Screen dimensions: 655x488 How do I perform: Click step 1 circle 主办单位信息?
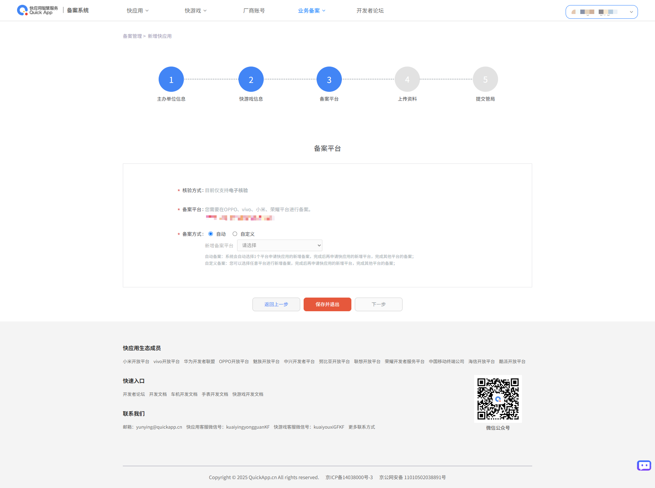[171, 79]
